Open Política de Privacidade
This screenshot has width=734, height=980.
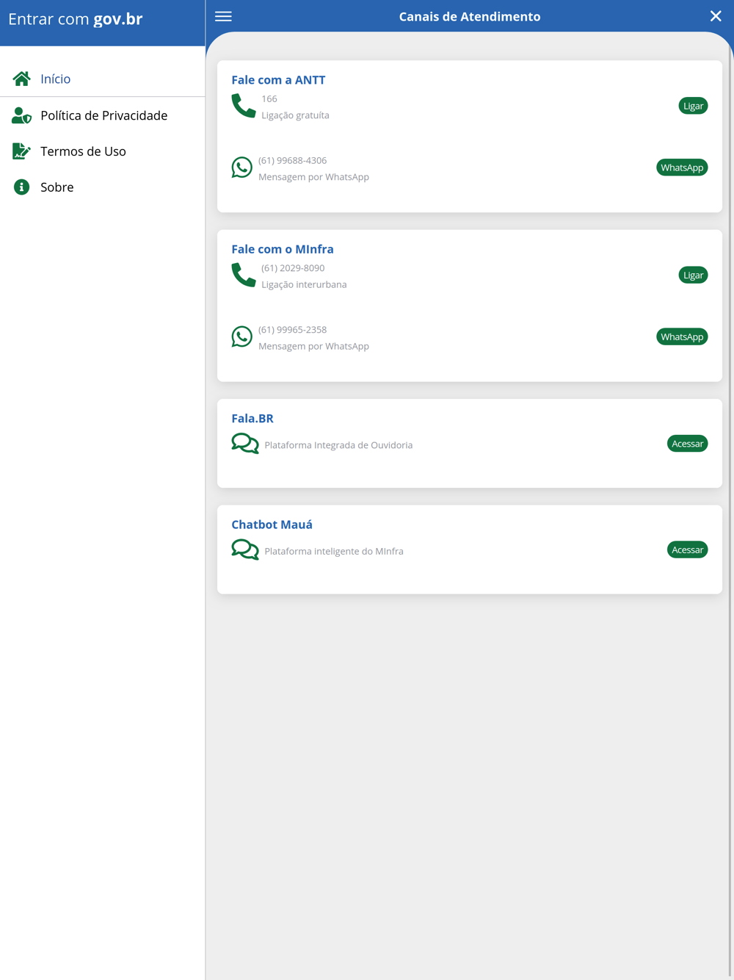coord(102,115)
